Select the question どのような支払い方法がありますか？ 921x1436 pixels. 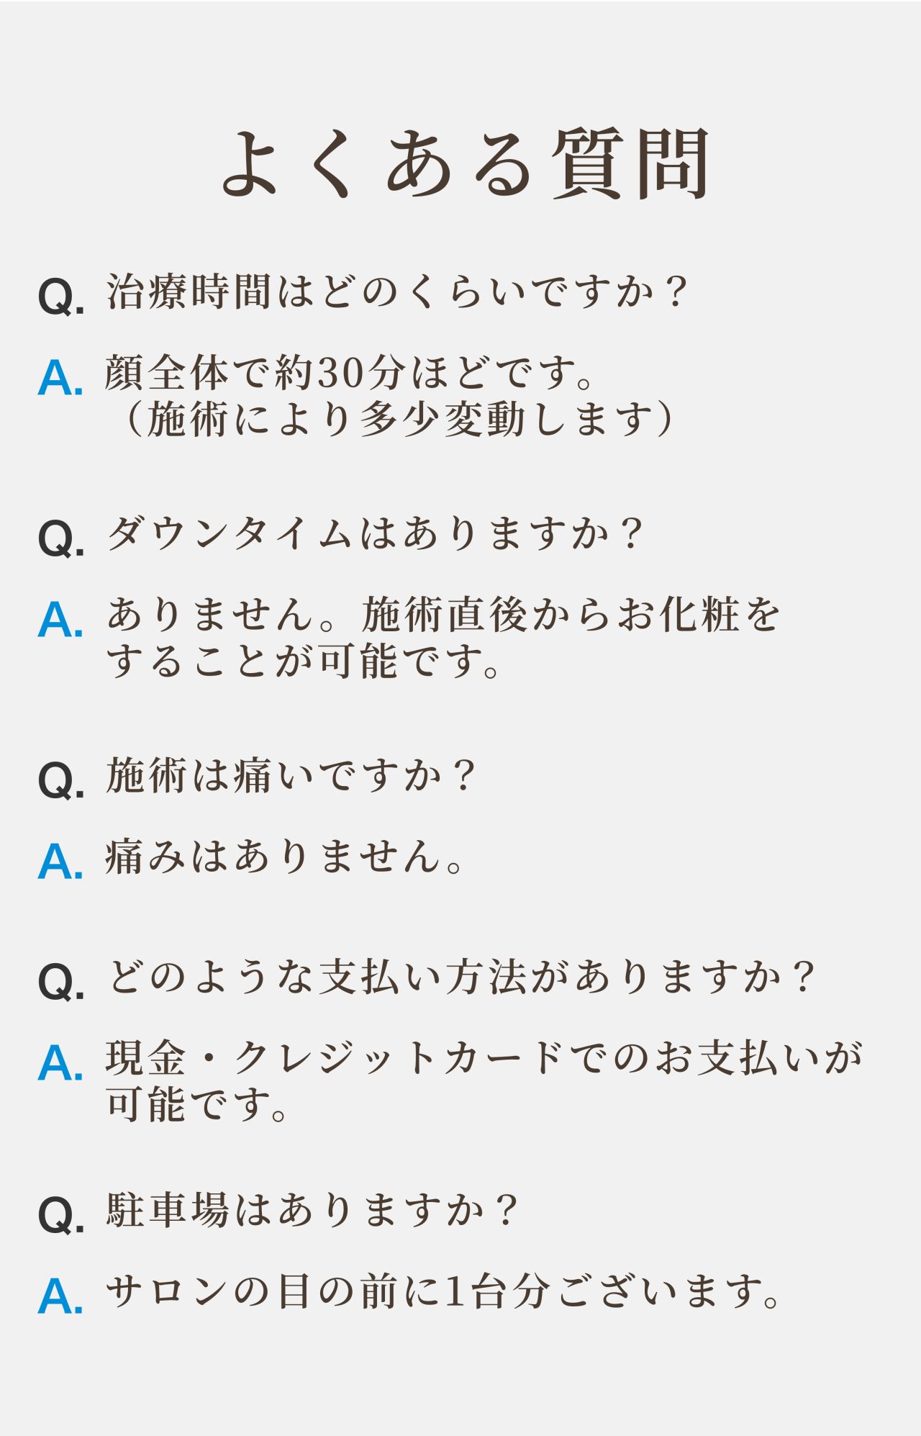[460, 977]
